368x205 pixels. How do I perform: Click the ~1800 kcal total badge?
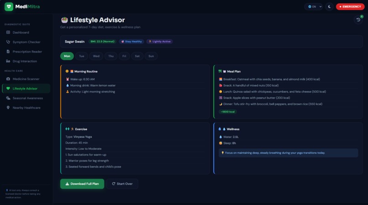[228, 112]
